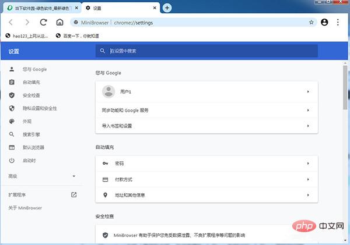Image resolution: width=350 pixels, height=245 pixels.
Task: Click the chrome://settings address bar
Action: pos(193,22)
